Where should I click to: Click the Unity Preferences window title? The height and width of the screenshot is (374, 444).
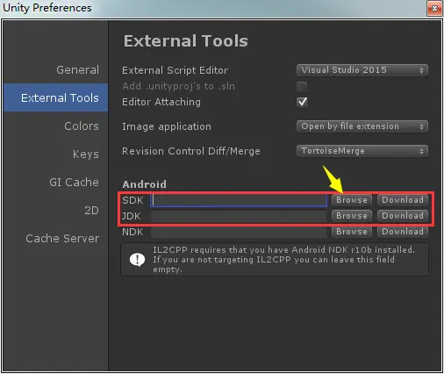pos(47,8)
